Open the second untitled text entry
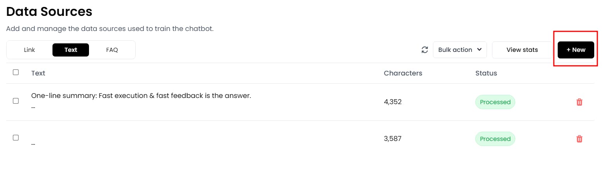The height and width of the screenshot is (187, 602). tap(33, 143)
